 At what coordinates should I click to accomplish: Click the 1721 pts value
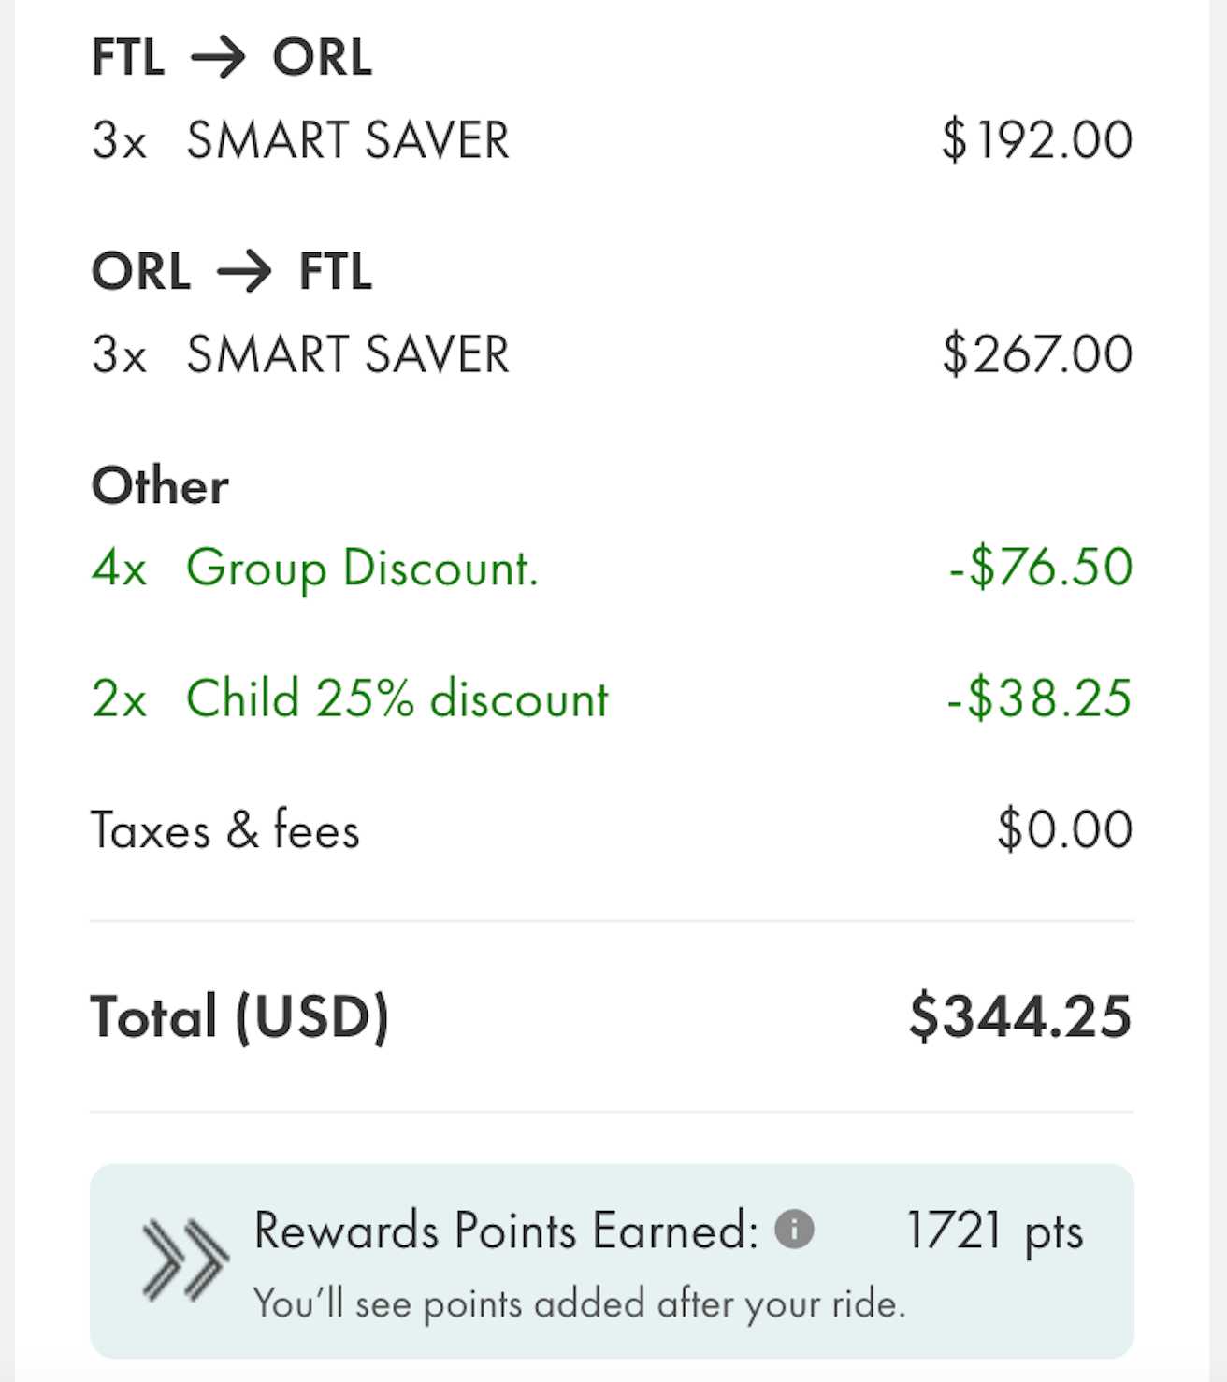click(x=995, y=1231)
